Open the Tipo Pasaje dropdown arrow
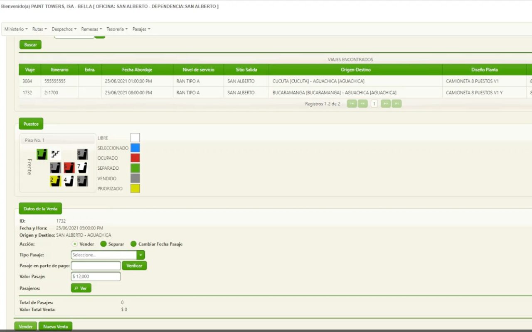Viewport: 532px width, 332px height. tap(141, 255)
